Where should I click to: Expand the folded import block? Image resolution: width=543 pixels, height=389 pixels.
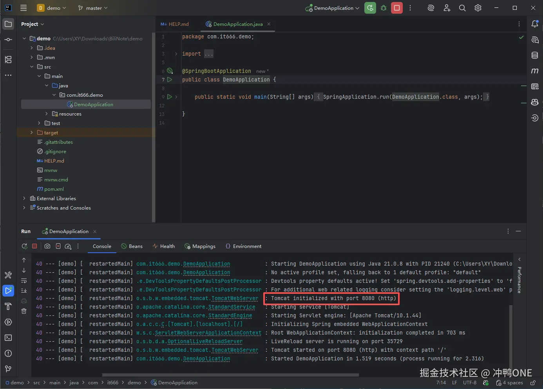[x=176, y=54]
